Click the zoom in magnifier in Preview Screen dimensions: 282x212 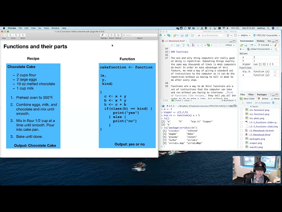point(16,35)
